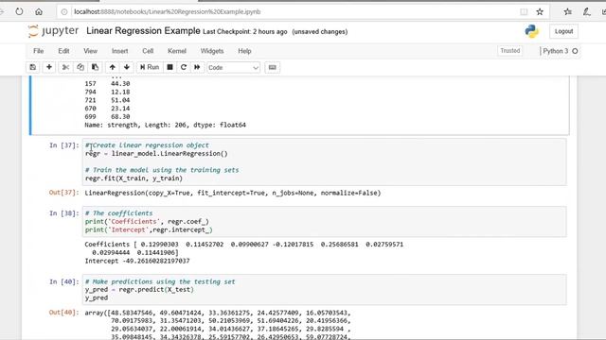Go to browser home page icon
The image size is (606, 340).
tap(39, 11)
